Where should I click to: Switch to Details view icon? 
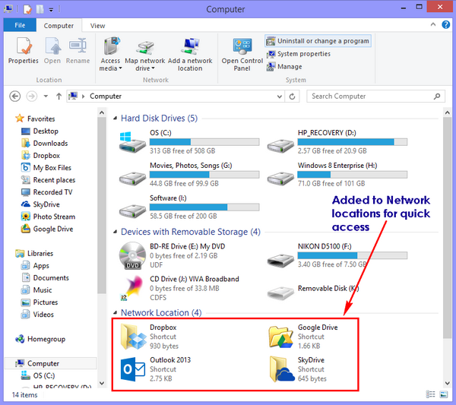pyautogui.click(x=430, y=394)
